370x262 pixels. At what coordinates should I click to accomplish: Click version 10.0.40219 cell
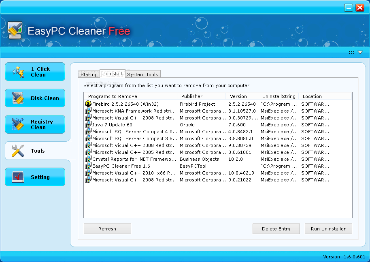[x=241, y=173]
